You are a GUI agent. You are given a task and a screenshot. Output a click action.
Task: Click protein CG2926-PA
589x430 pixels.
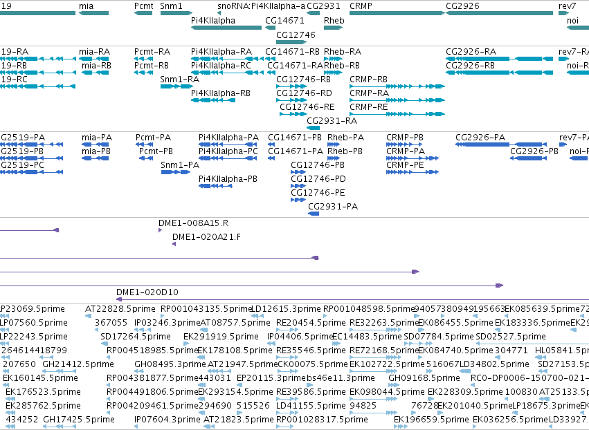pyautogui.click(x=501, y=144)
